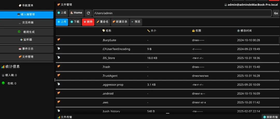Click the refresh path icon
Image resolution: width=280 pixels, height=119 pixels.
click(x=88, y=13)
